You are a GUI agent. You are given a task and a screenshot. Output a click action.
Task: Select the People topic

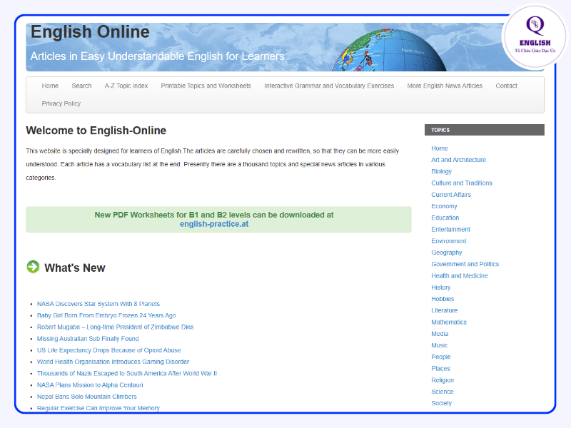[x=441, y=357]
